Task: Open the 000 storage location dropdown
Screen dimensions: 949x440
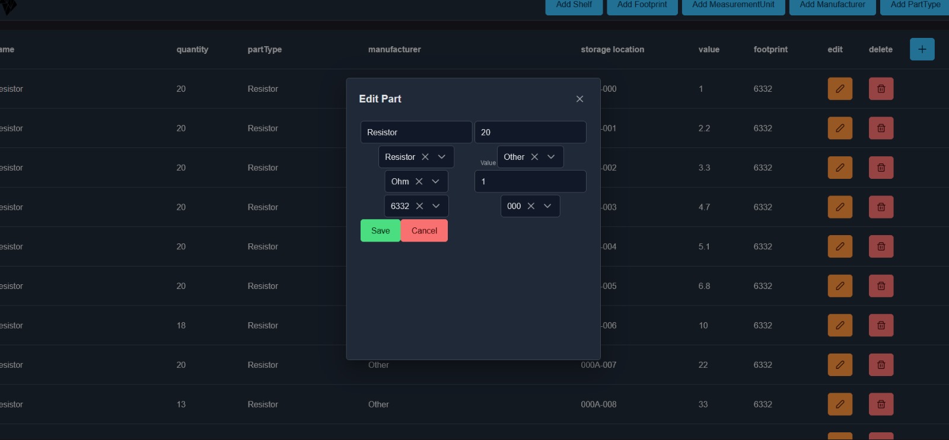Action: click(547, 206)
